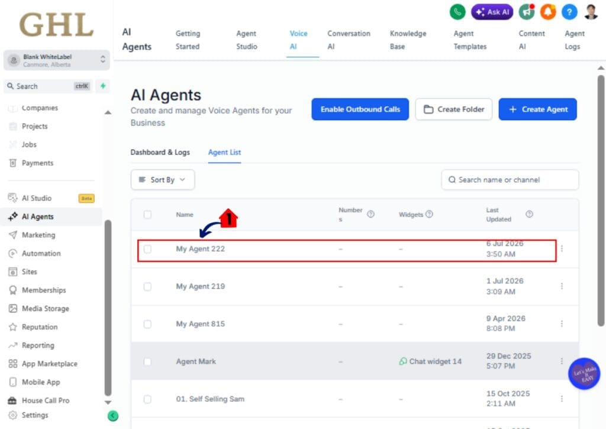Open the blue help question icon
This screenshot has width=606, height=429.
pos(569,12)
